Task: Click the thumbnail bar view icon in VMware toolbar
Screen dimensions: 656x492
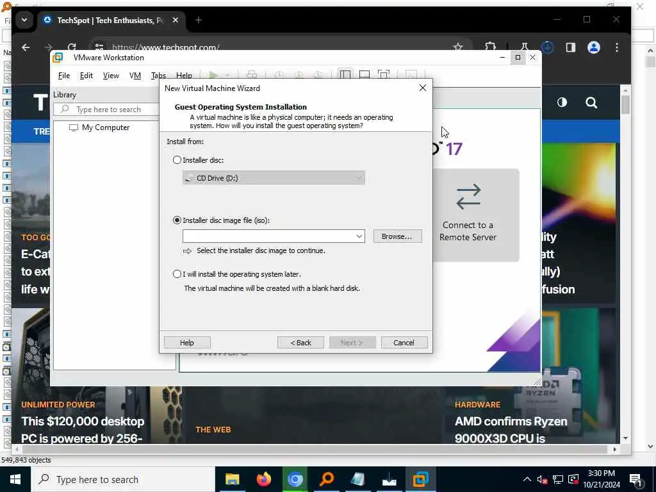Action: [365, 75]
